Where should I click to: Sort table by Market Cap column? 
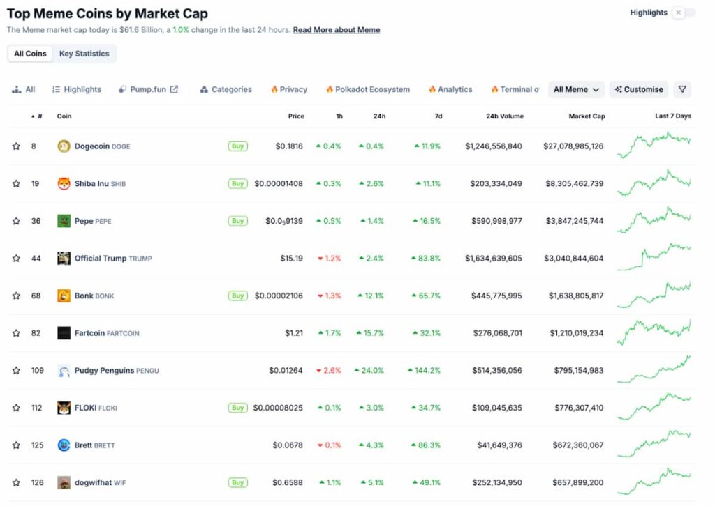pyautogui.click(x=587, y=116)
